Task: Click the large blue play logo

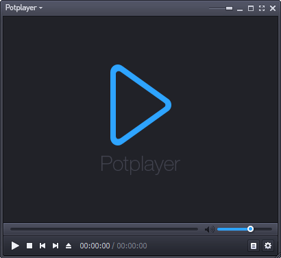Action: (x=140, y=105)
